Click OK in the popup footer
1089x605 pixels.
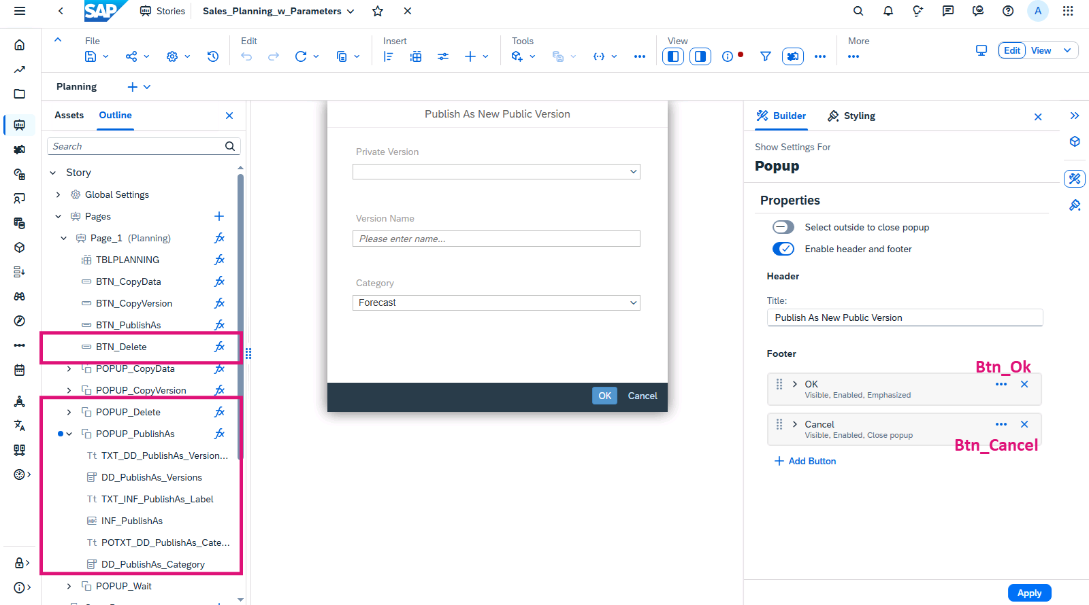point(604,396)
